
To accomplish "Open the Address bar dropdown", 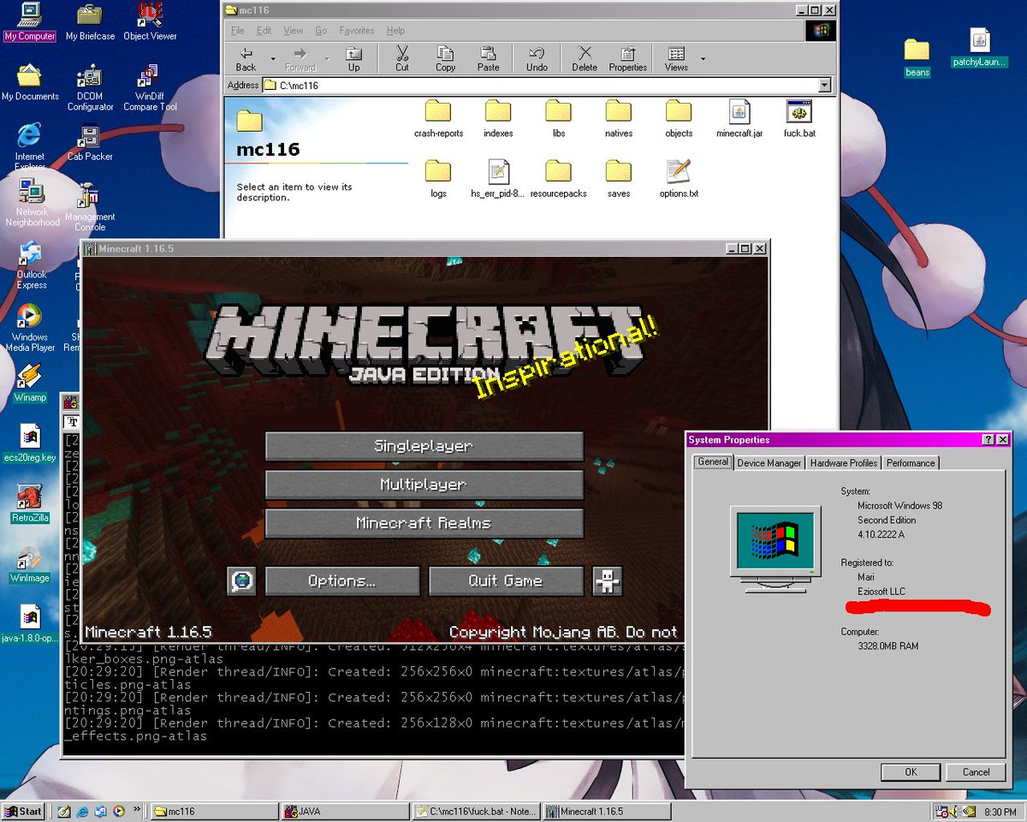I will (824, 86).
